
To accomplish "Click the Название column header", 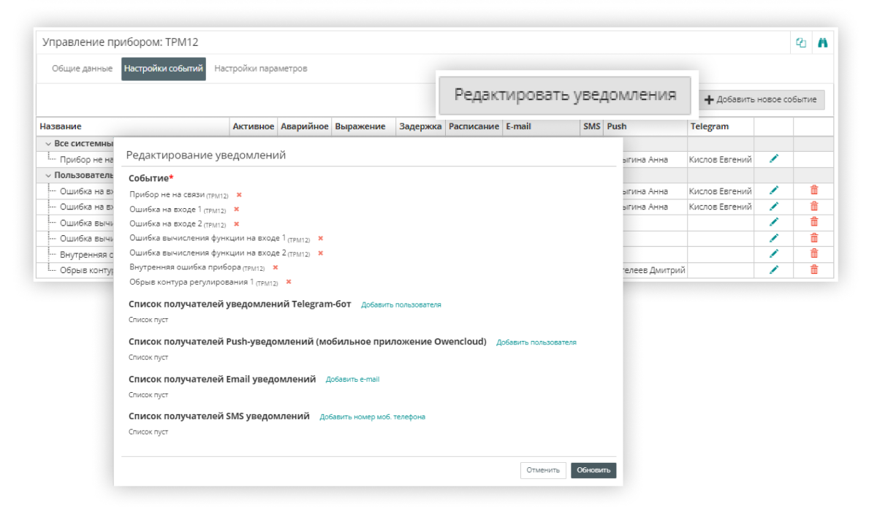I will [x=133, y=126].
